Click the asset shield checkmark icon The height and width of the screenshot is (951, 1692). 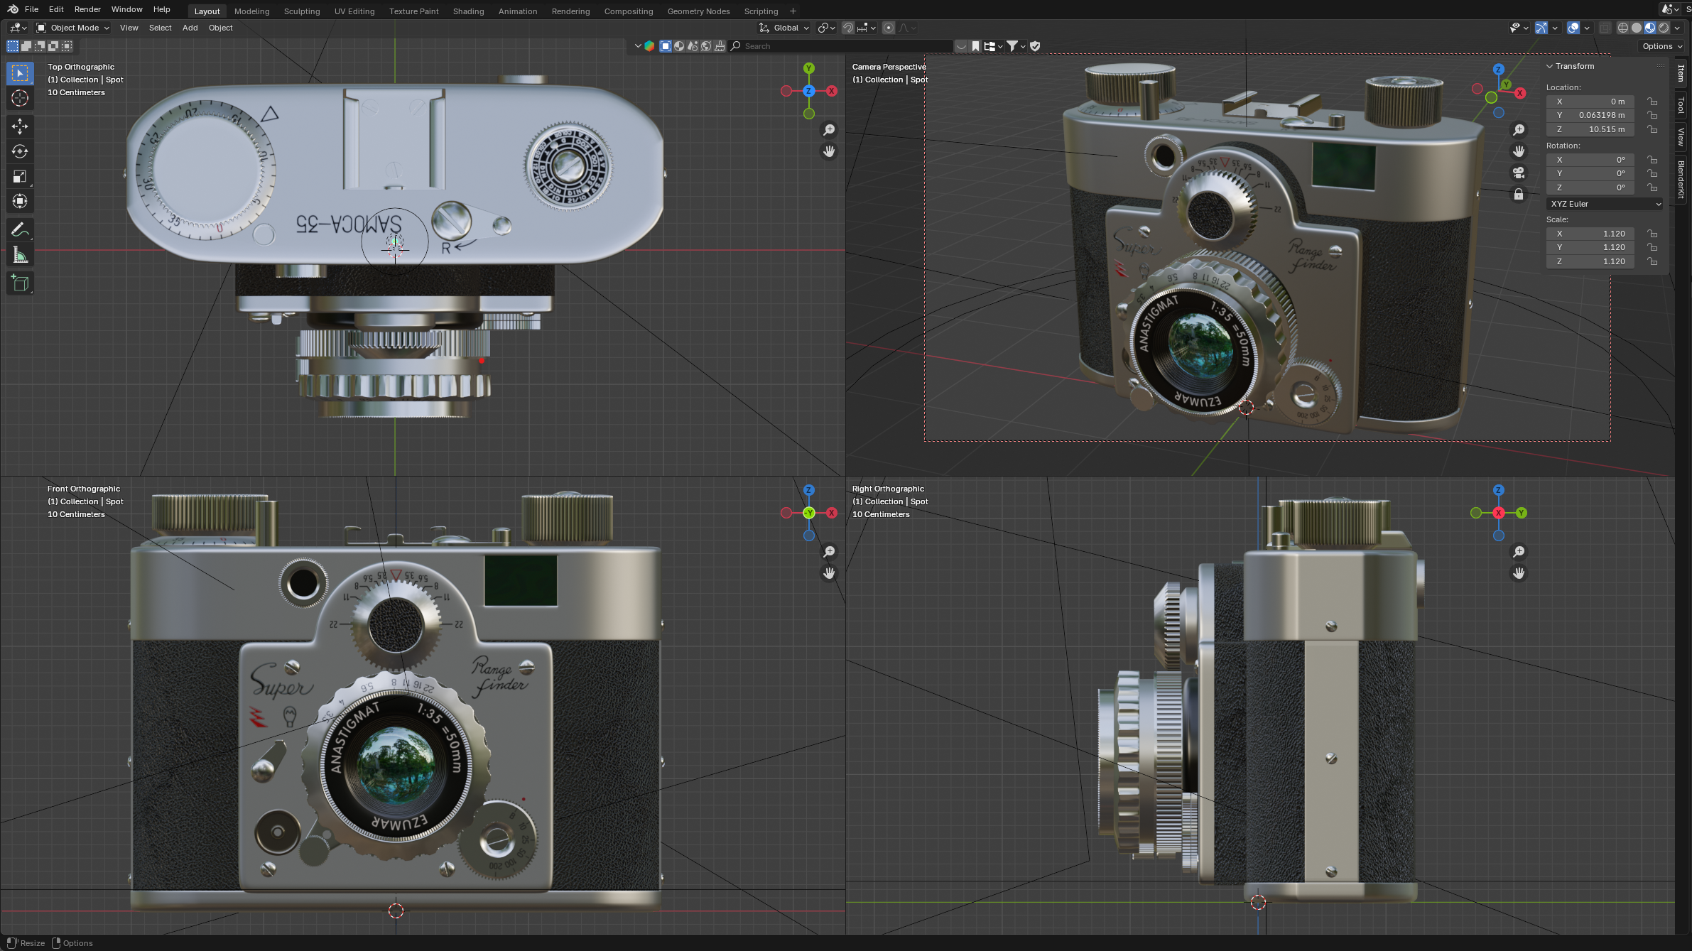click(1035, 46)
